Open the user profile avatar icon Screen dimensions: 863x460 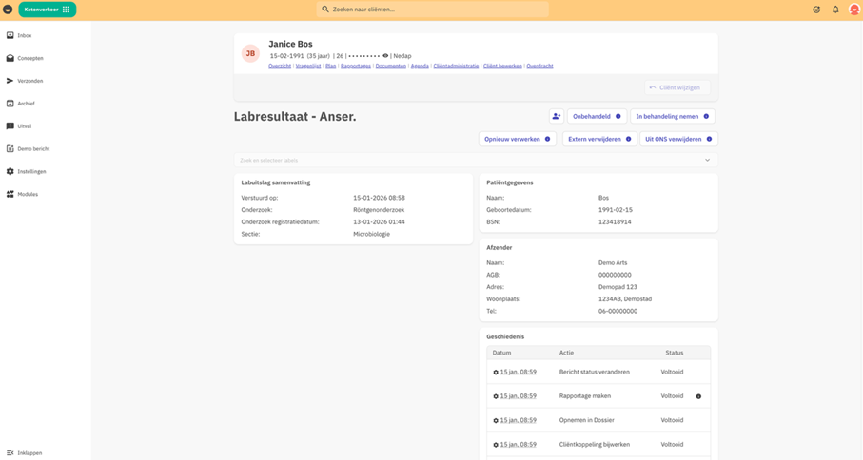coord(854,10)
